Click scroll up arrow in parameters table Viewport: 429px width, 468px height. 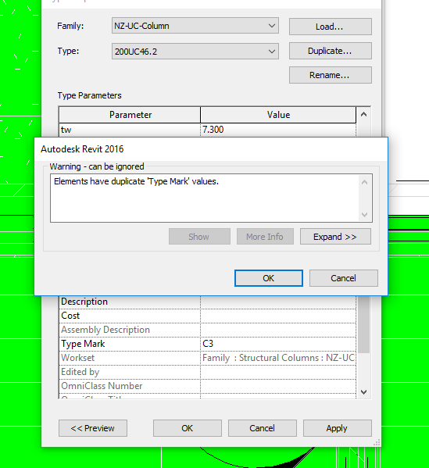tap(363, 114)
